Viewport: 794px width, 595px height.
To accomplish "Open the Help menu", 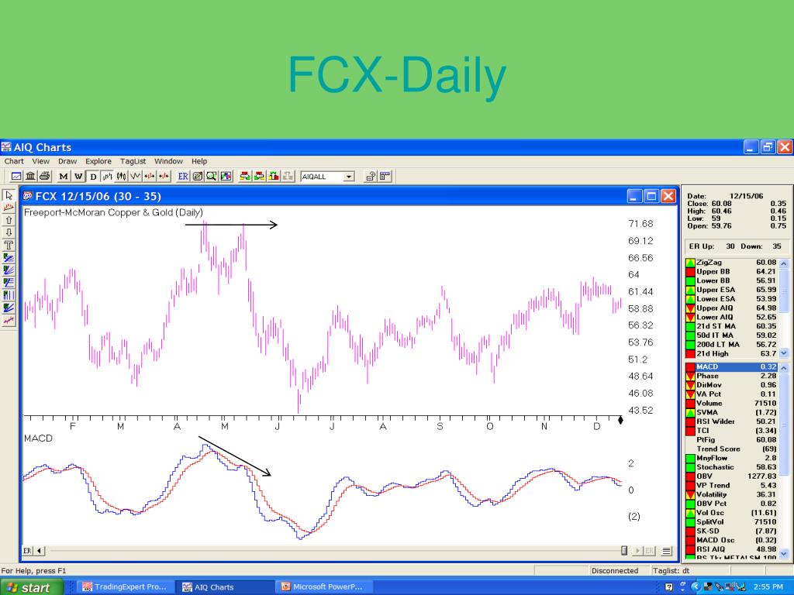I will coord(199,161).
